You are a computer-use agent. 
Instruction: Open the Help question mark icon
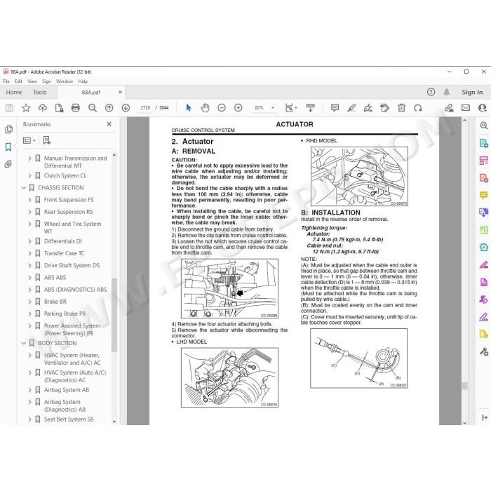(x=431, y=92)
